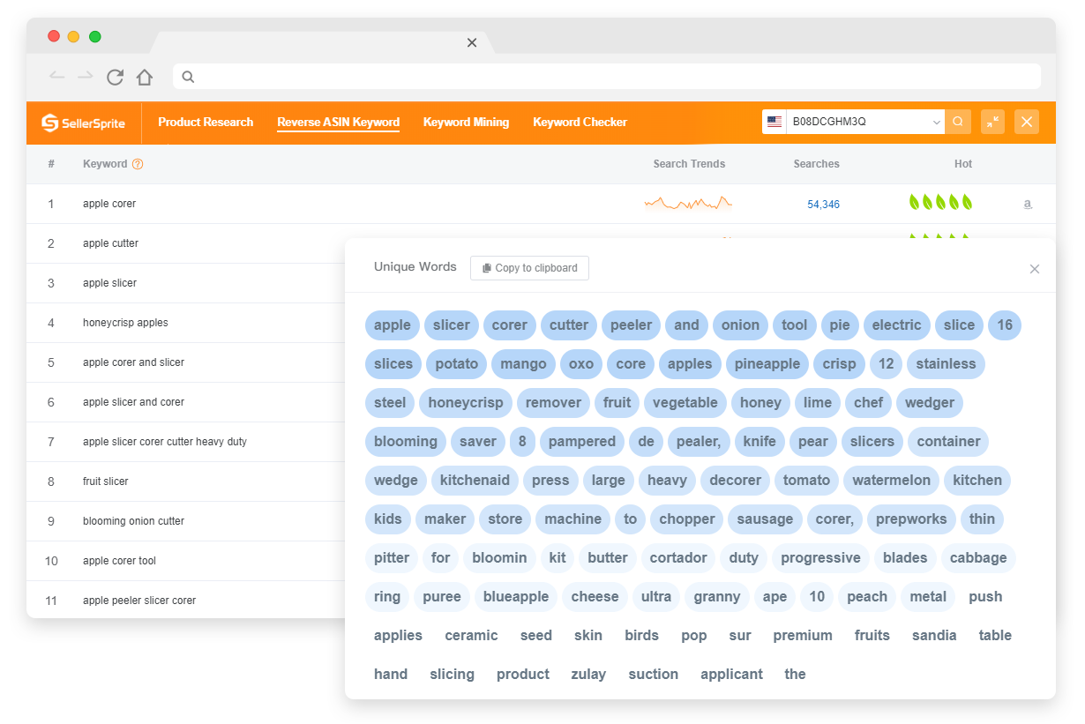Open the Product Research tab
Image resolution: width=1085 pixels, height=724 pixels.
[x=206, y=123]
